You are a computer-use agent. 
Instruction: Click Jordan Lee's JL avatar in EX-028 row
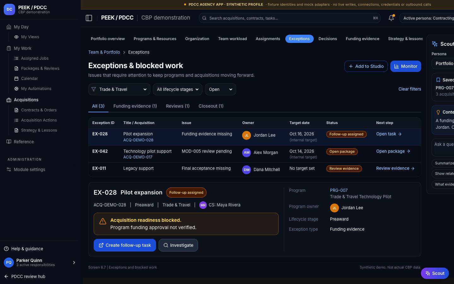[x=247, y=135]
